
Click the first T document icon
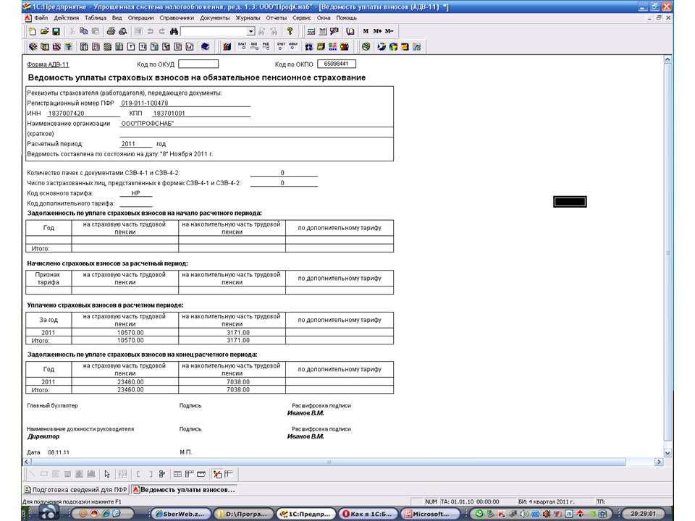point(131,46)
